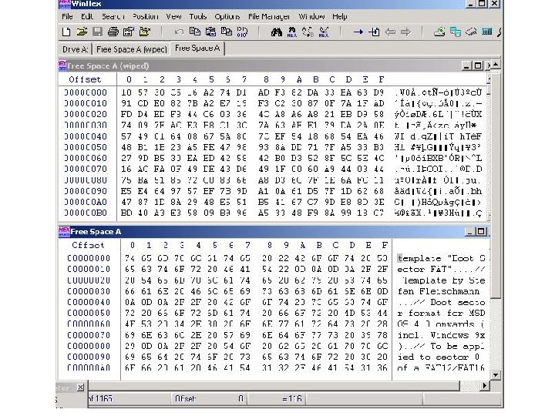Click the Calculator toolbar icon
The height and width of the screenshot is (416, 555).
[487, 32]
